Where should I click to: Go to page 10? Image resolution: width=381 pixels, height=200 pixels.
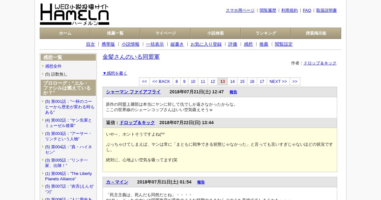click(193, 82)
